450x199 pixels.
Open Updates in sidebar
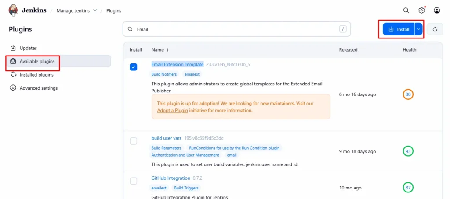pyautogui.click(x=28, y=48)
